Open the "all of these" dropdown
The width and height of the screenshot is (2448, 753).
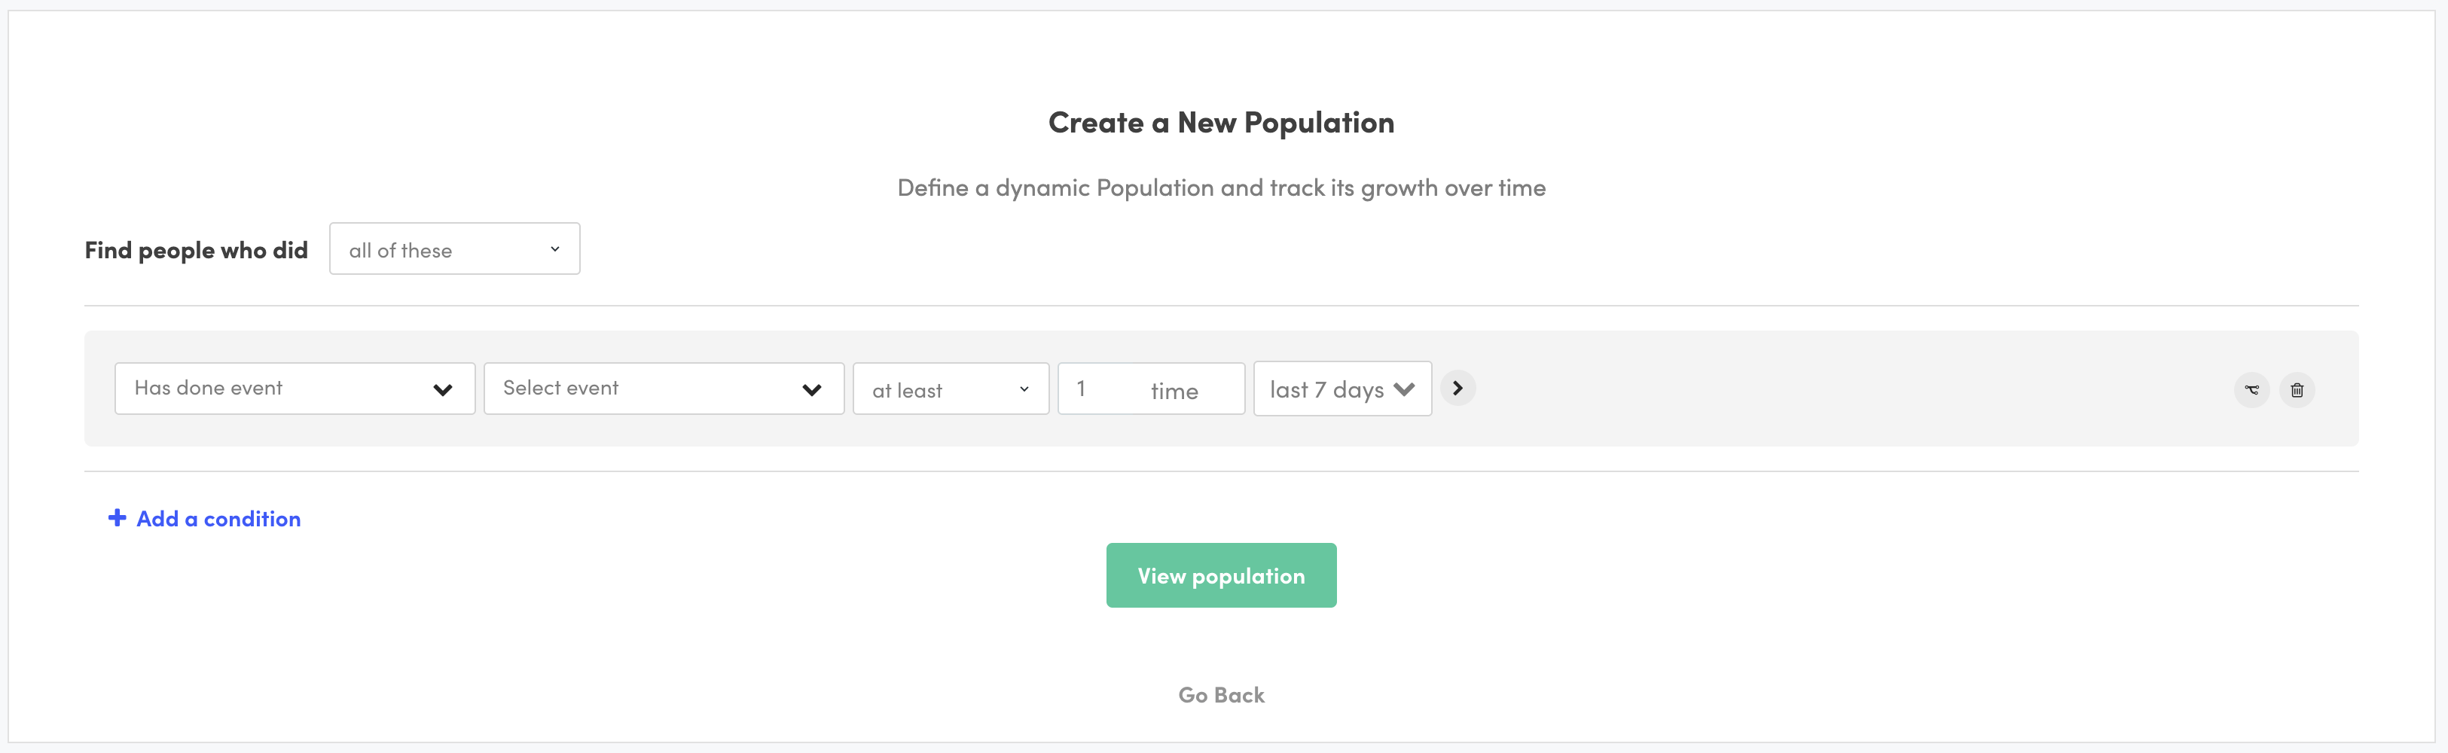point(454,248)
